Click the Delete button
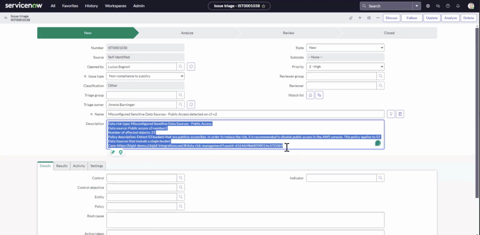The image size is (480, 235). pyautogui.click(x=469, y=18)
